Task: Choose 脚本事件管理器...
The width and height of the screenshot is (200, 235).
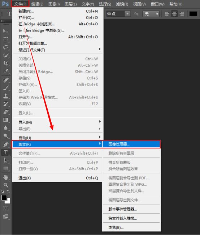Action: (x=131, y=209)
